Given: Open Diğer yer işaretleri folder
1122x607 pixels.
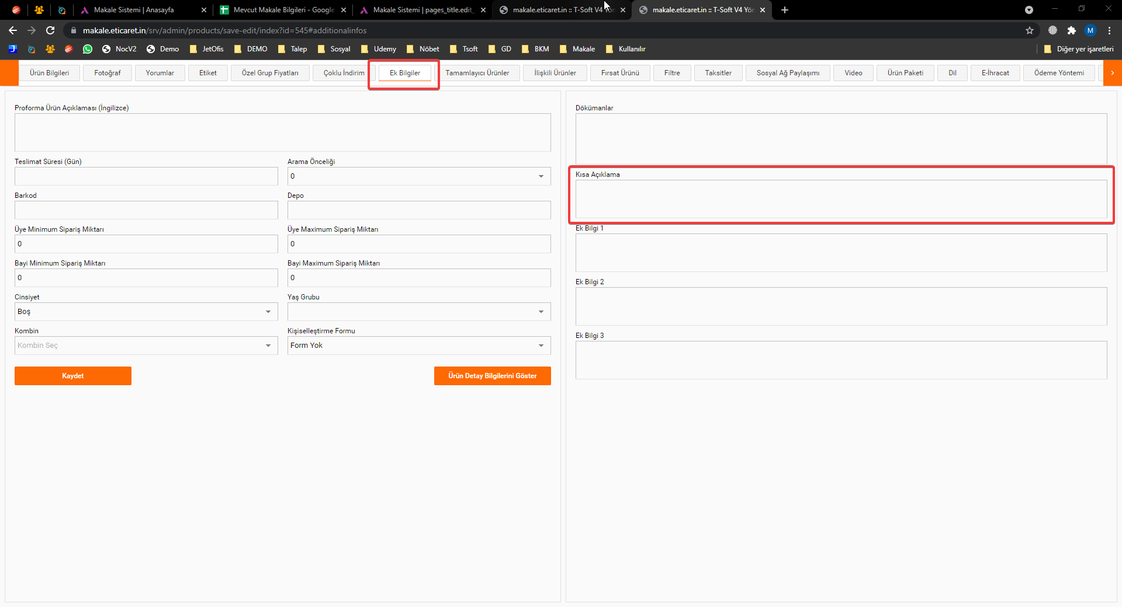Looking at the screenshot, I should click(1079, 49).
